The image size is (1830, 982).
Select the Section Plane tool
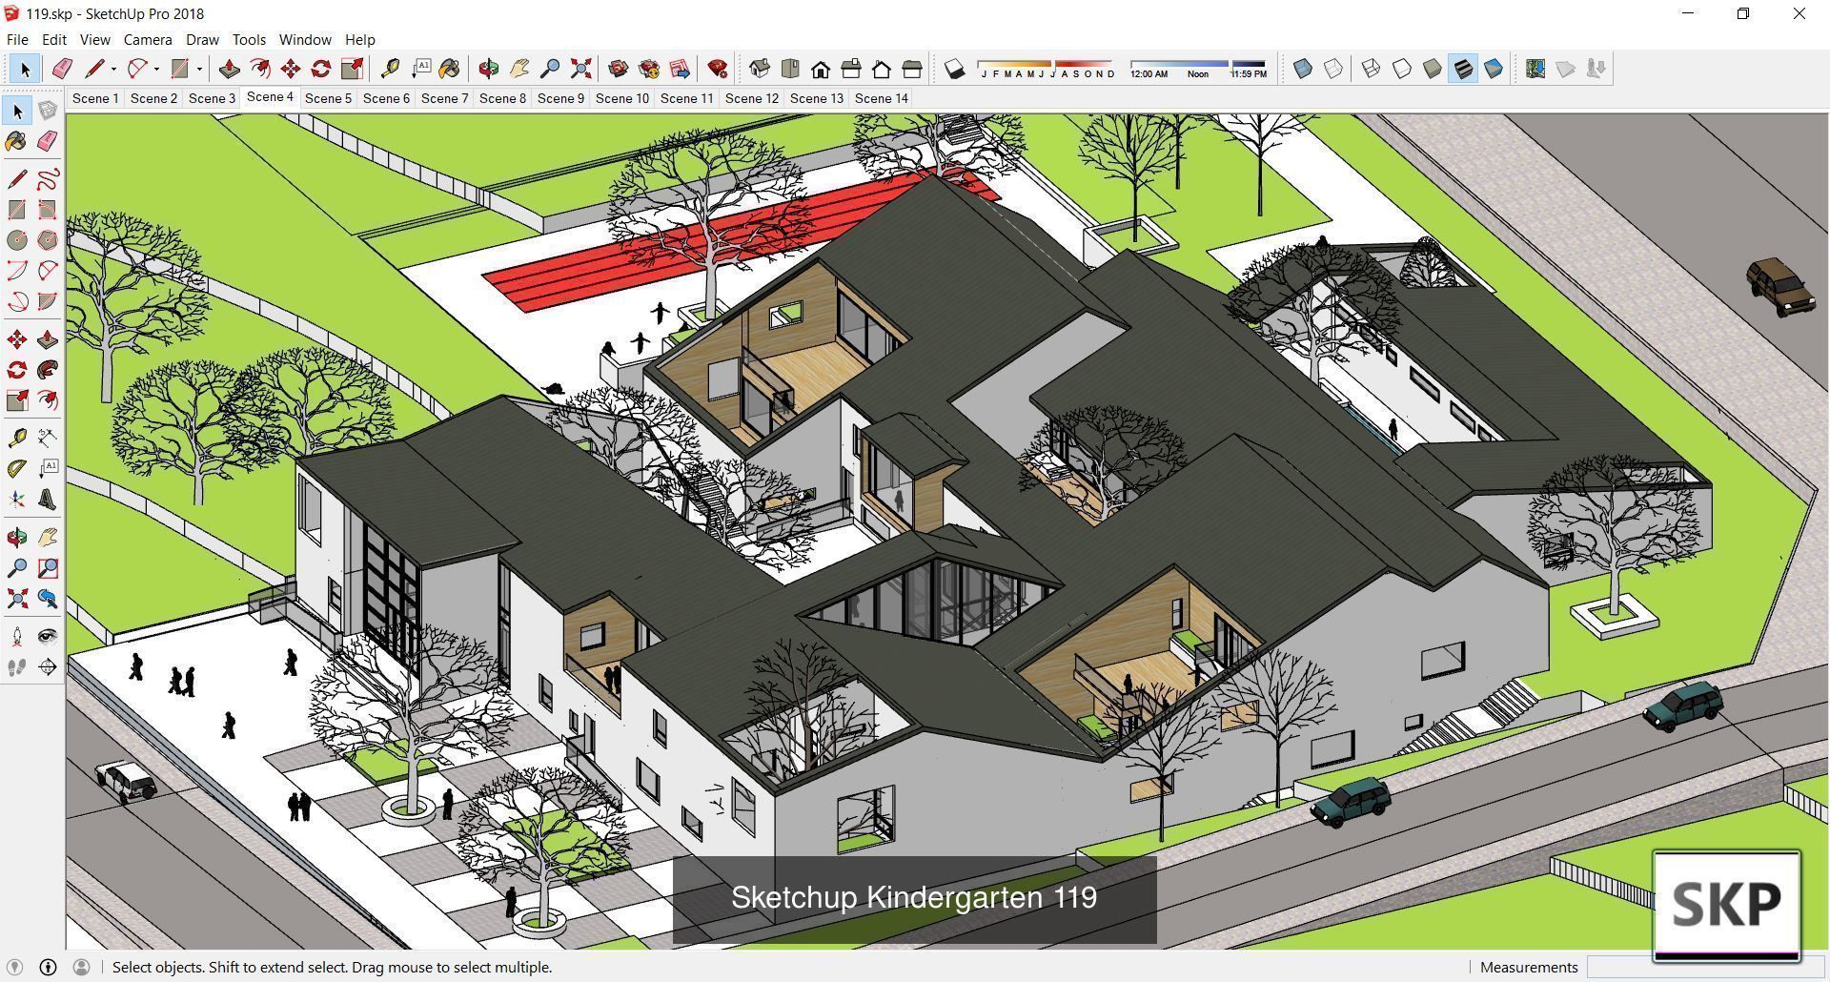click(x=47, y=667)
